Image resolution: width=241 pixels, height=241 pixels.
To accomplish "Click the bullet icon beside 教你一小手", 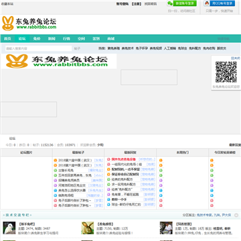I will [x=108, y=199].
